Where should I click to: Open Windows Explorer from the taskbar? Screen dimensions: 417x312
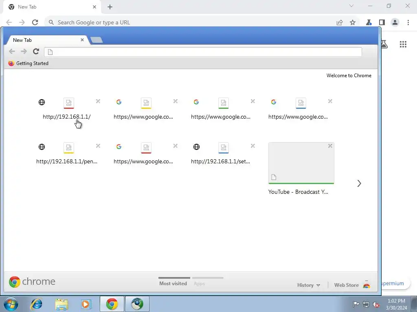pyautogui.click(x=61, y=304)
